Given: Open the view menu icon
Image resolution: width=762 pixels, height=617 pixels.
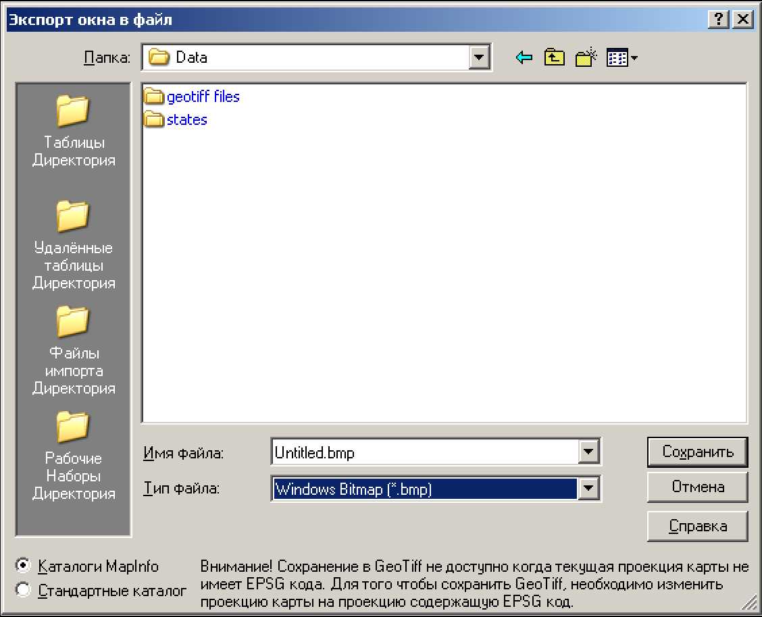Looking at the screenshot, I should [621, 58].
